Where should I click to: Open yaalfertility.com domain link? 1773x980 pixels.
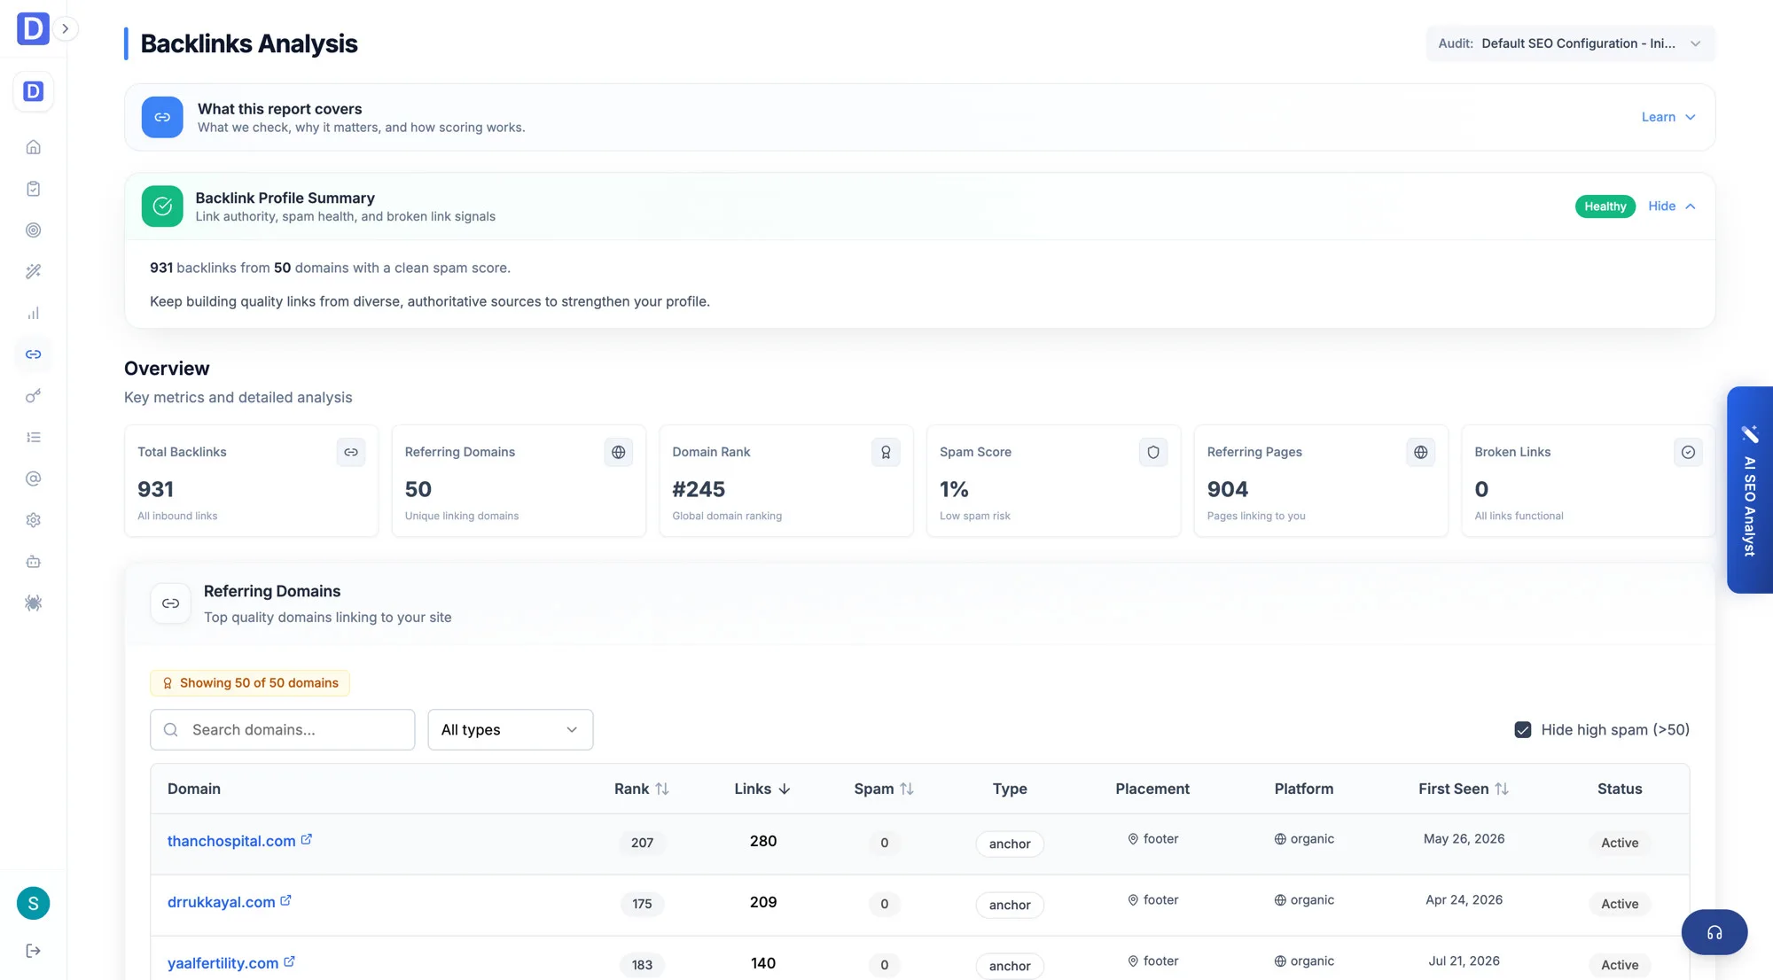pos(223,963)
